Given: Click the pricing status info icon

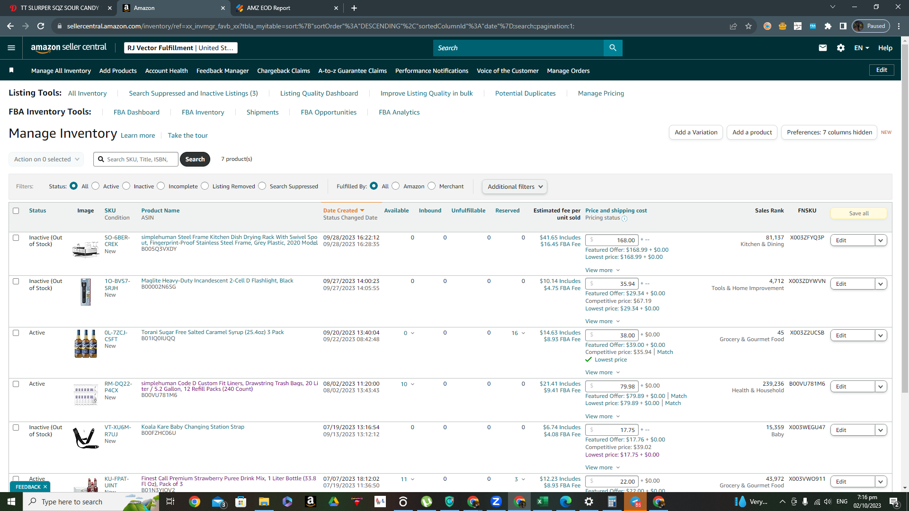Looking at the screenshot, I should tap(624, 219).
